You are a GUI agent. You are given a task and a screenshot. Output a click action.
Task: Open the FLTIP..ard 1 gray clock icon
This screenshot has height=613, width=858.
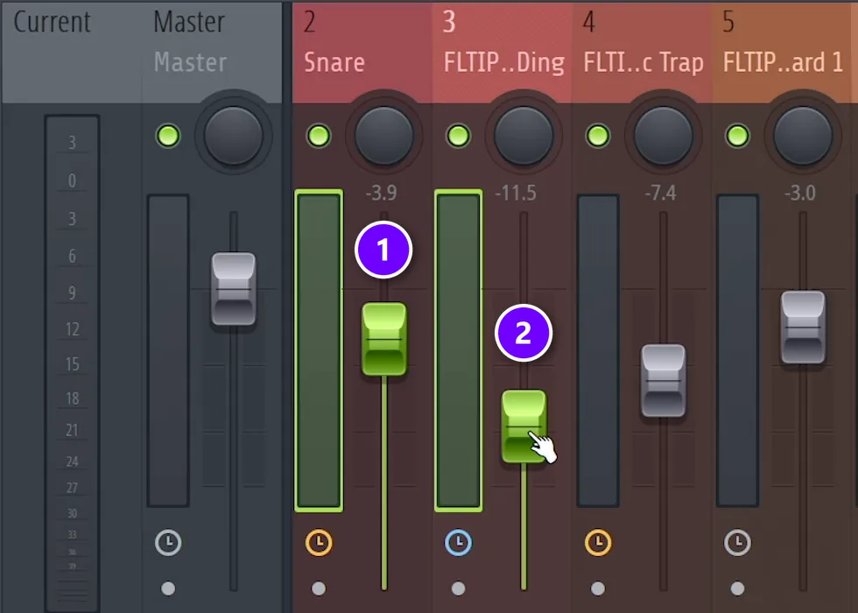point(737,542)
